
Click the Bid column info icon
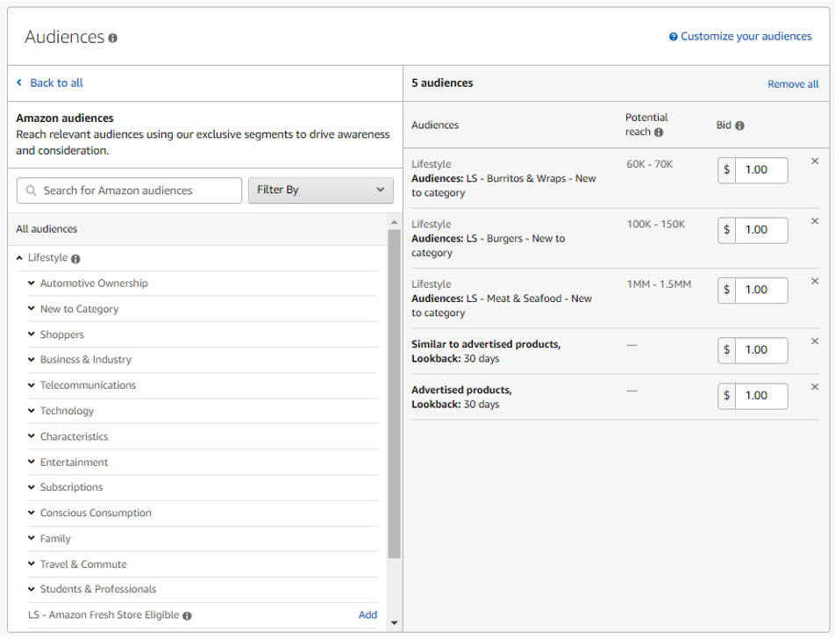point(739,126)
